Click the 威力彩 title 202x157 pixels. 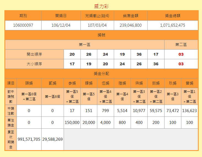tap(101, 6)
